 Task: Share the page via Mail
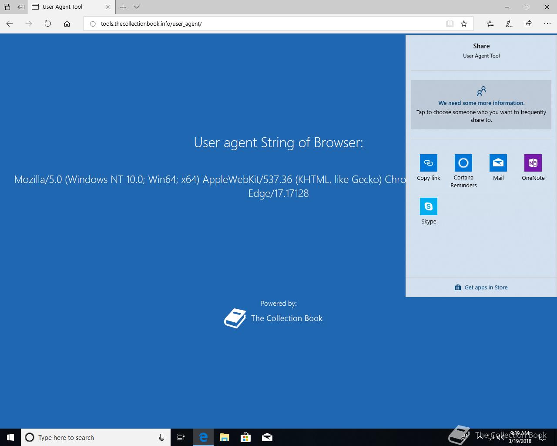click(498, 168)
